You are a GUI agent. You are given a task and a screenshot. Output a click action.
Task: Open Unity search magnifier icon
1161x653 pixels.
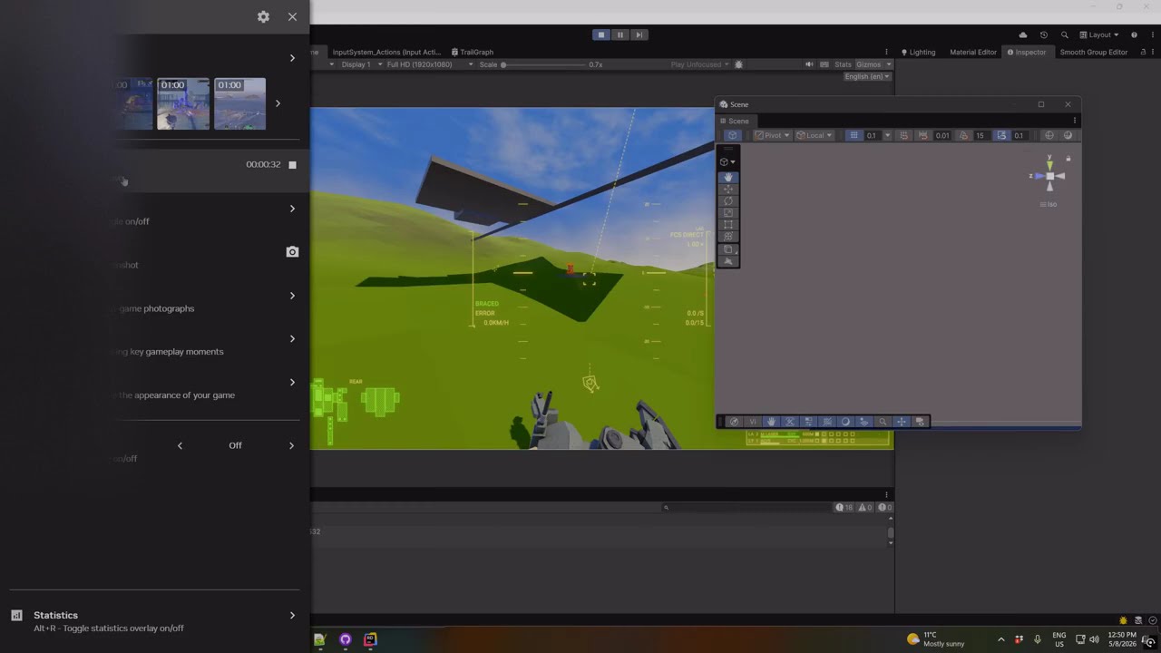pos(1065,34)
